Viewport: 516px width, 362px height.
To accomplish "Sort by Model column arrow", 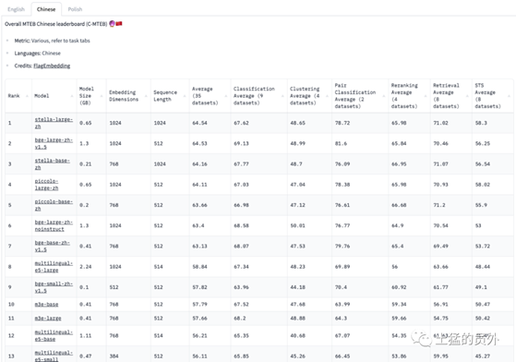I will 72,96.
